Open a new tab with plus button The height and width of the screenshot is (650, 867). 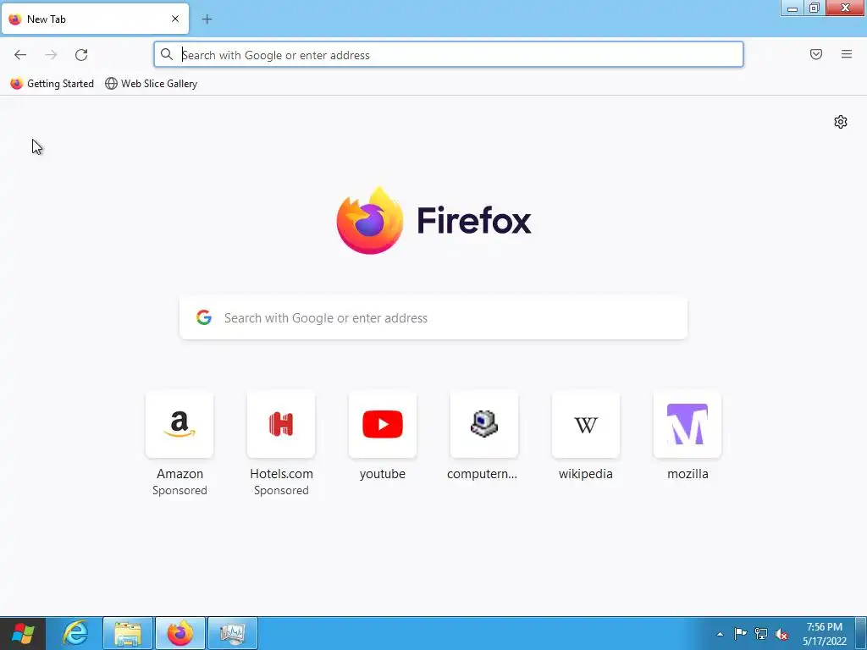[x=207, y=19]
